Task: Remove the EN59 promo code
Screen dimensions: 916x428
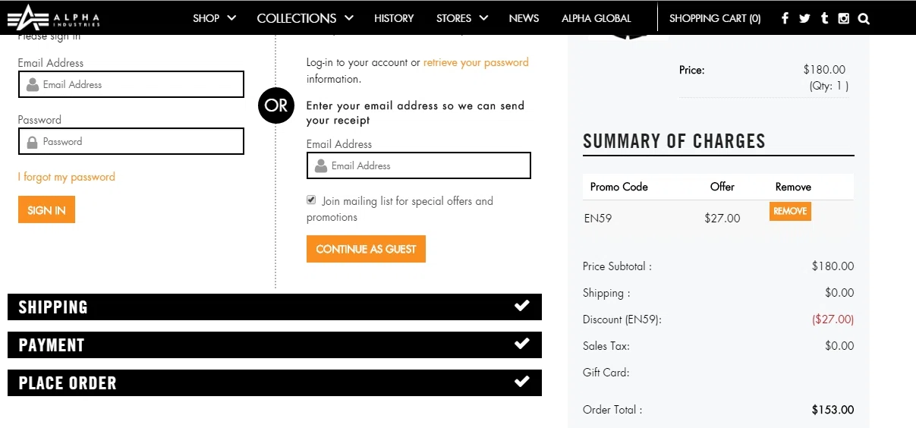Action: click(790, 211)
